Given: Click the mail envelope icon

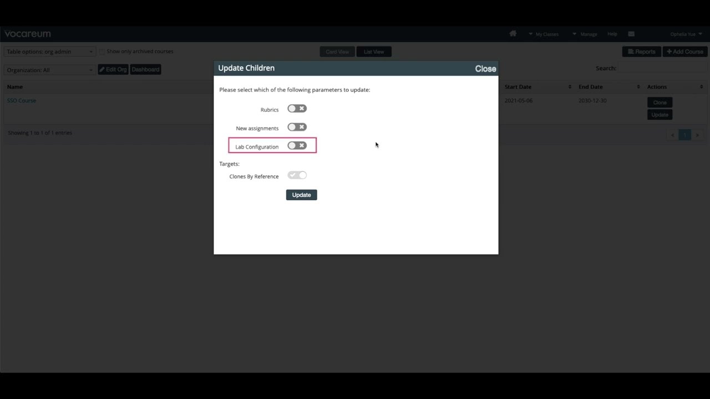Looking at the screenshot, I should coord(631,34).
